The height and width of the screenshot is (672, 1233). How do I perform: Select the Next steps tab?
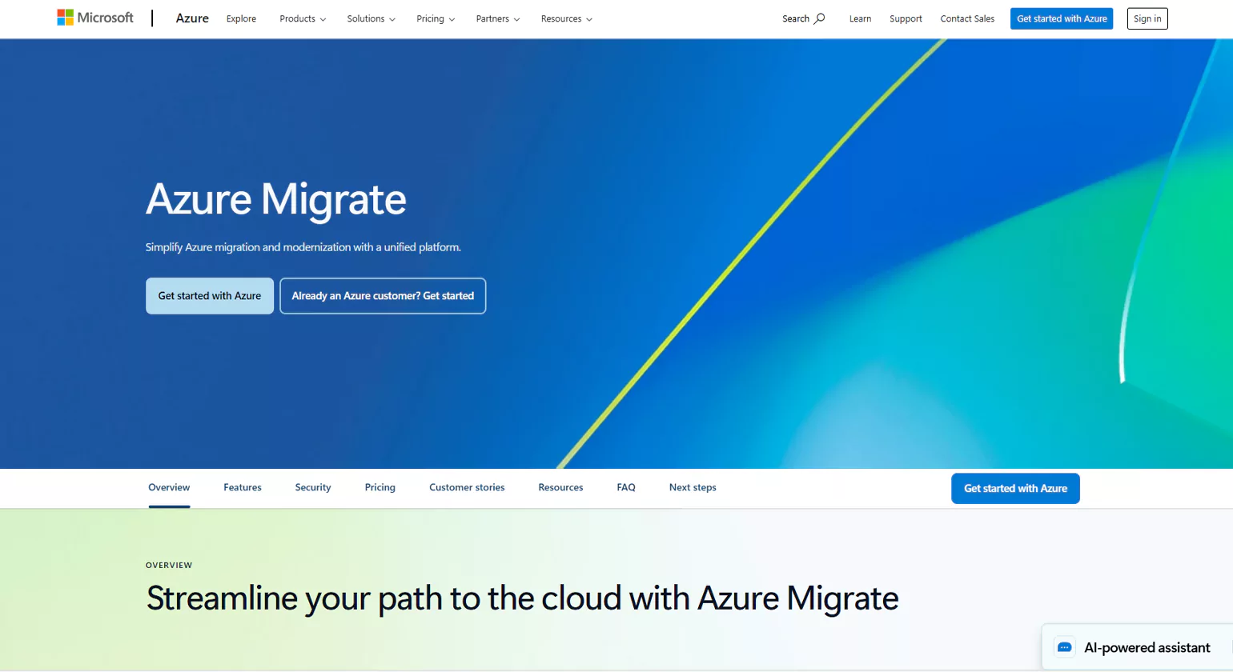click(x=692, y=487)
